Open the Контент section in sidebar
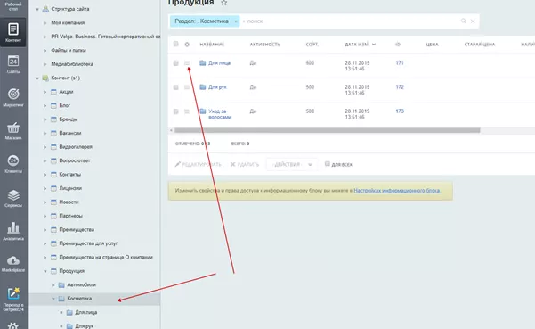 13,32
